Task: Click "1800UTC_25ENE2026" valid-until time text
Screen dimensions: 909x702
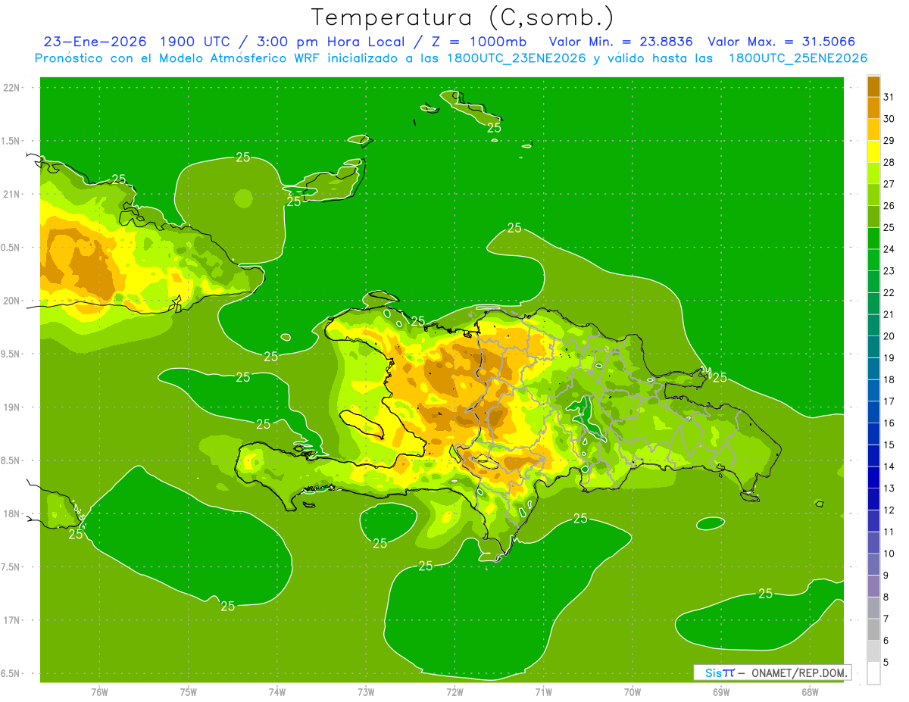Action: point(798,58)
